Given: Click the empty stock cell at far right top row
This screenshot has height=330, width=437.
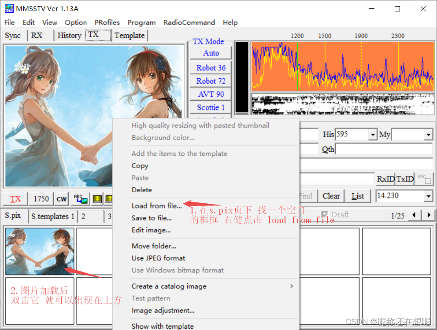Looking at the screenshot, I should coord(396,252).
